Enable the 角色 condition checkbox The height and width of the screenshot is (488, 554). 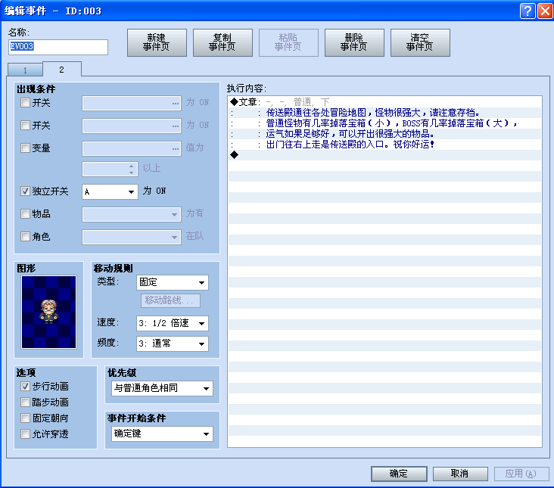point(25,236)
